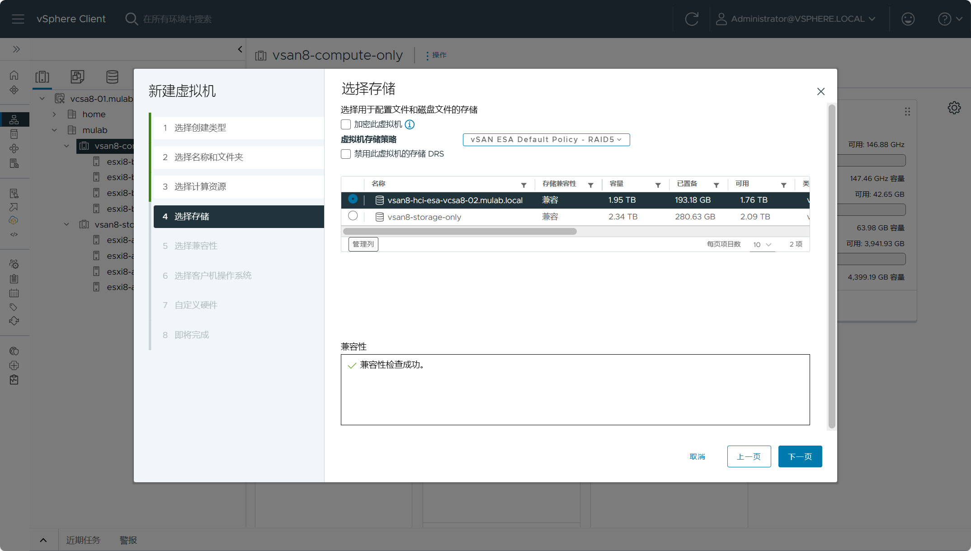Open the help question mark menu
Viewport: 971px width, 551px height.
(950, 19)
